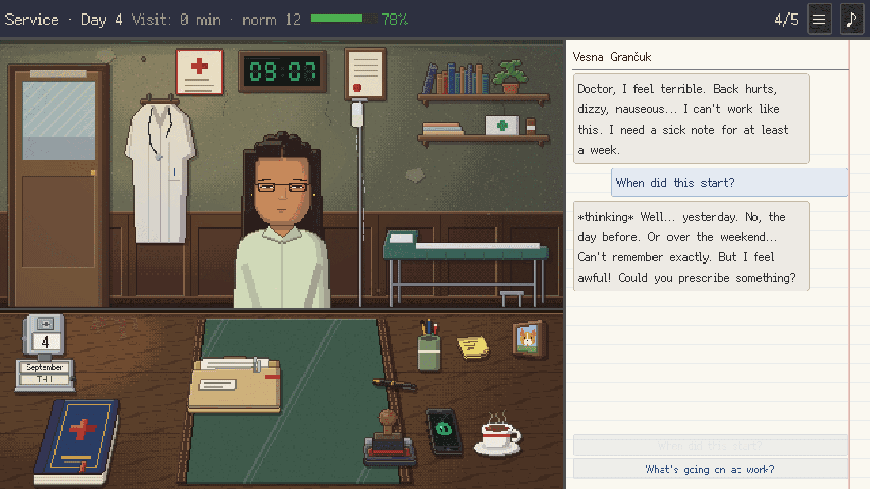The image size is (870, 489).
Task: Click patient's *thinking* reply message
Action: click(691, 247)
